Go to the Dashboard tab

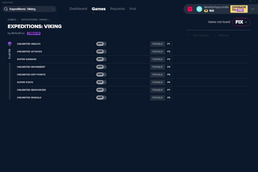point(78,9)
